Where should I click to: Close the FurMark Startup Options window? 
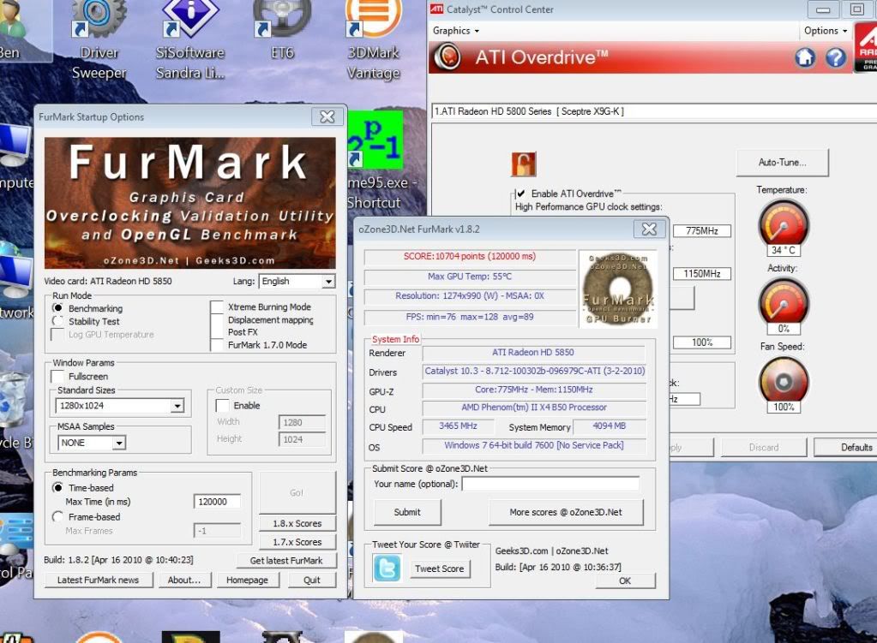tap(327, 116)
